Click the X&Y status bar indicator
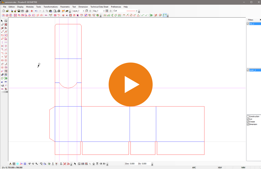Image resolution: width=261 pixels, height=169 pixels. point(220,168)
